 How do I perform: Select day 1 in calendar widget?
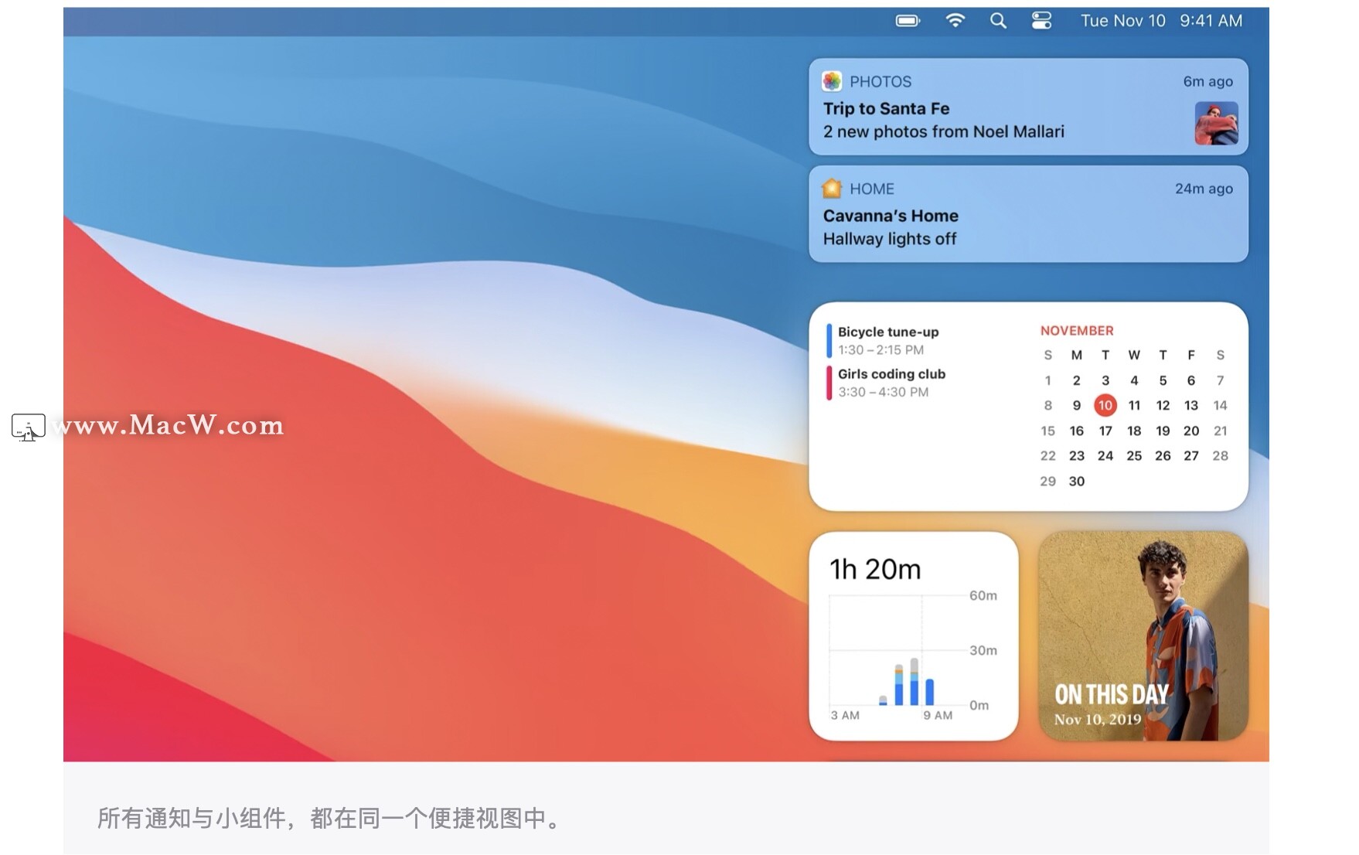coord(1047,380)
